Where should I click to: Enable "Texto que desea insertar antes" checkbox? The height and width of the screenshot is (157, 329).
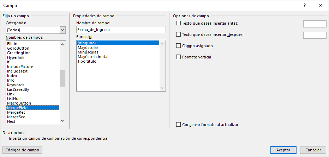point(178,23)
